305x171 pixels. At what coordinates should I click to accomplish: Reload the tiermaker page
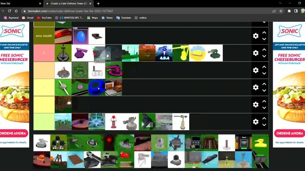point(10,11)
